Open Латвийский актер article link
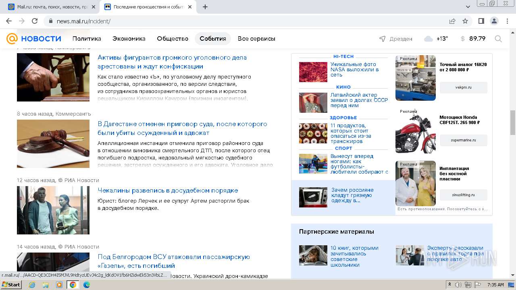 click(359, 100)
